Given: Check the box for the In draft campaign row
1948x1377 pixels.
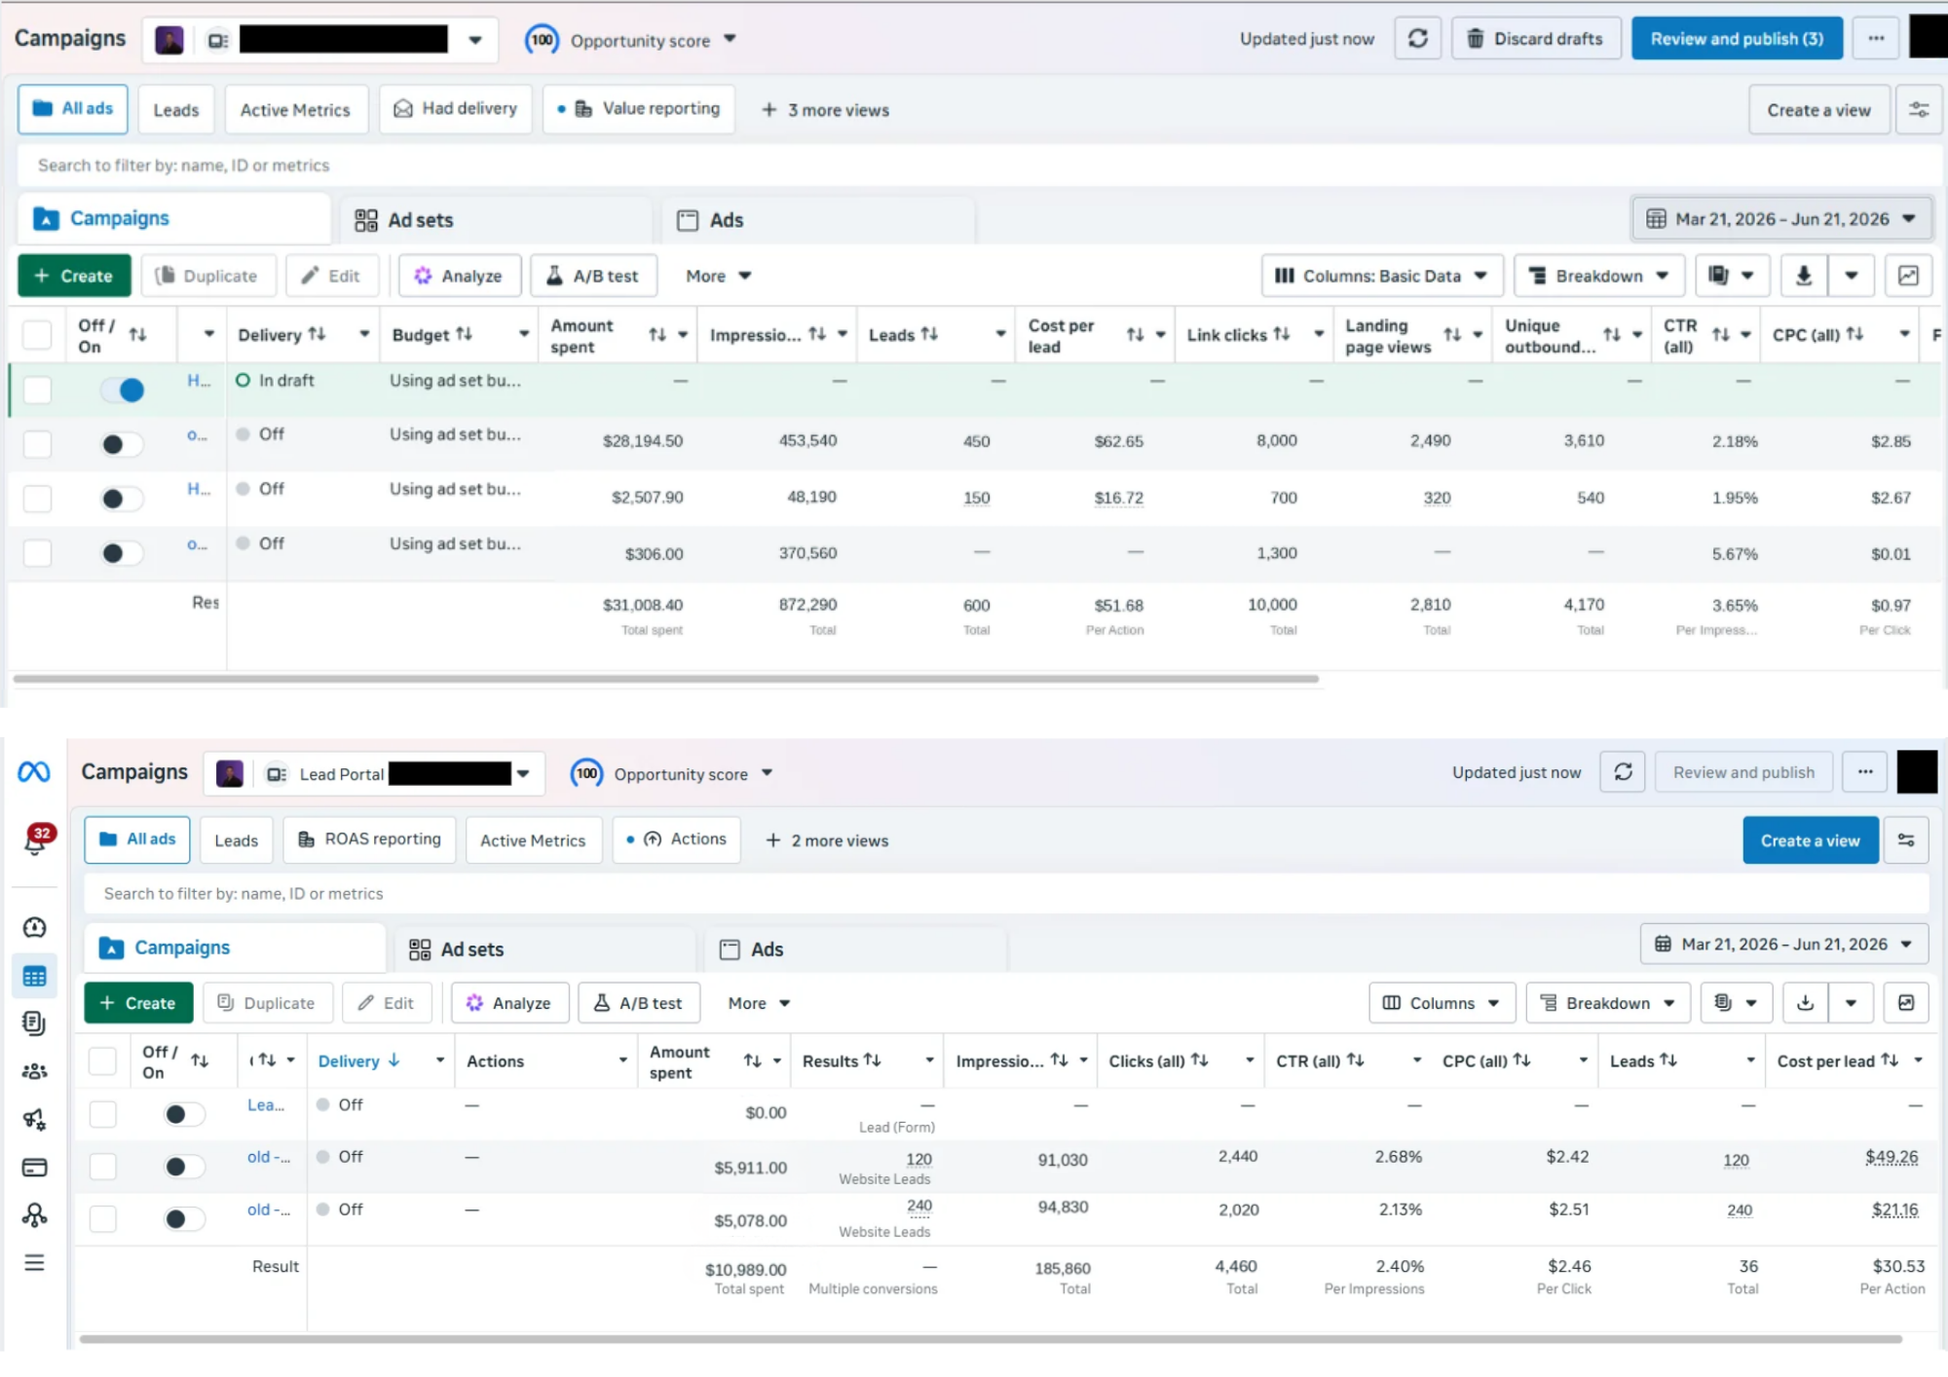Looking at the screenshot, I should pyautogui.click(x=37, y=391).
